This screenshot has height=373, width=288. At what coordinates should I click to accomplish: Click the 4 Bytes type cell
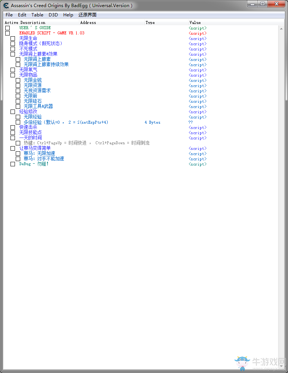coord(152,122)
